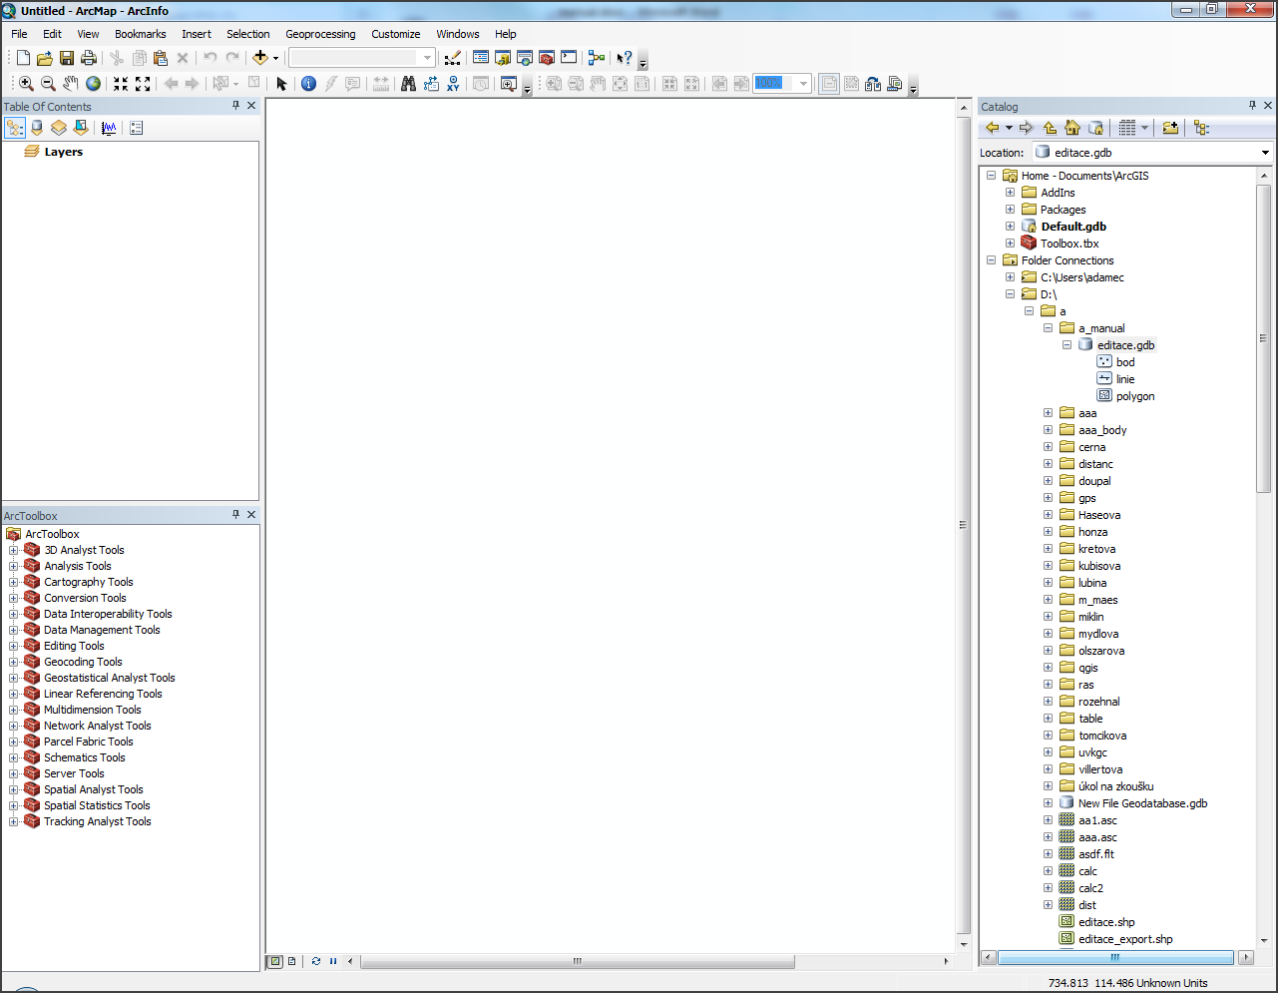Activate the Identify tool
This screenshot has height=993, width=1278.
(x=308, y=84)
